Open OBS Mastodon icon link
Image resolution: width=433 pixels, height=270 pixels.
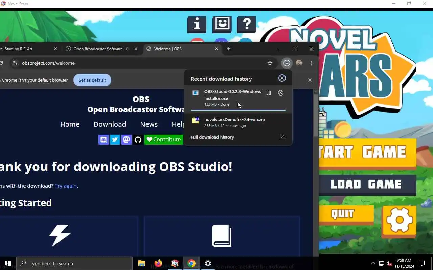click(x=127, y=139)
